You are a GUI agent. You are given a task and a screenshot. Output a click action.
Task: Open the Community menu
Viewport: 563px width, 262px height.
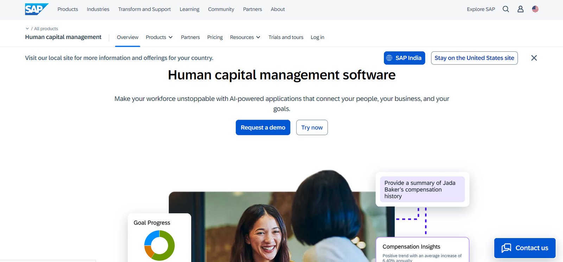pyautogui.click(x=221, y=9)
